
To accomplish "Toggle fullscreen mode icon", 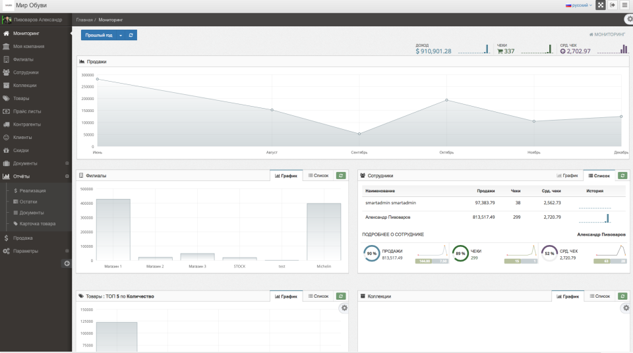I will click(x=601, y=5).
